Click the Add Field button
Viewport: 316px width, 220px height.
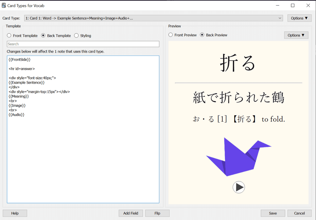click(x=131, y=213)
